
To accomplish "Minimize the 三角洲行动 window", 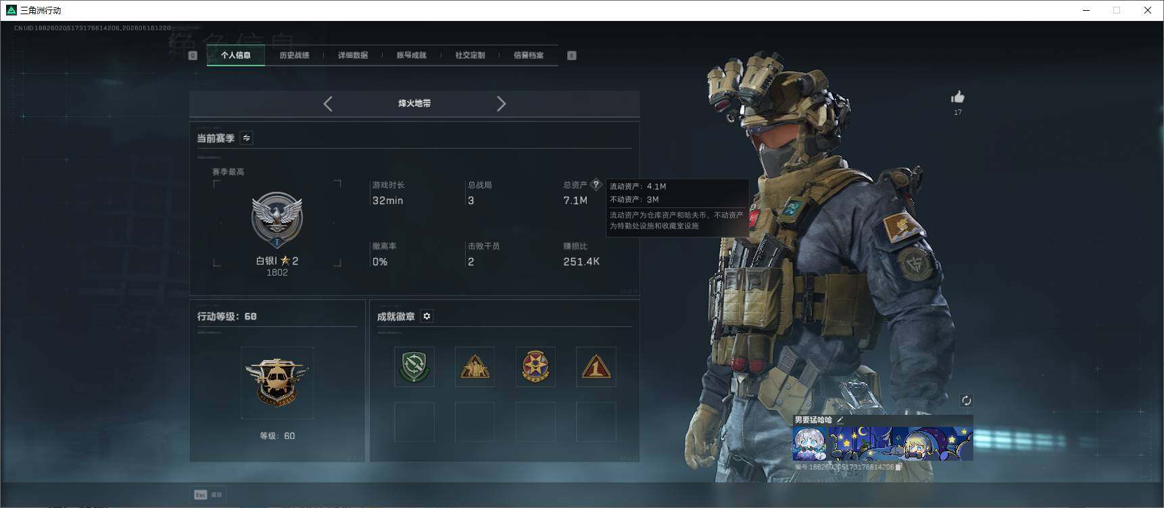I will [x=1086, y=10].
